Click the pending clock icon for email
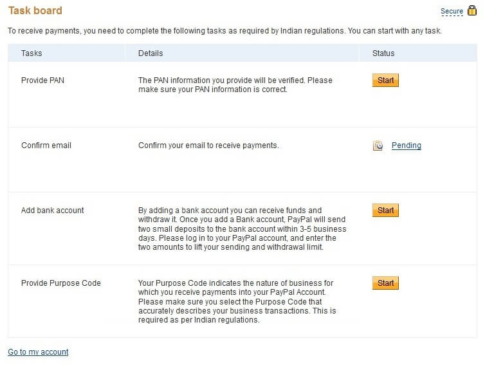485x365 pixels. click(x=378, y=145)
